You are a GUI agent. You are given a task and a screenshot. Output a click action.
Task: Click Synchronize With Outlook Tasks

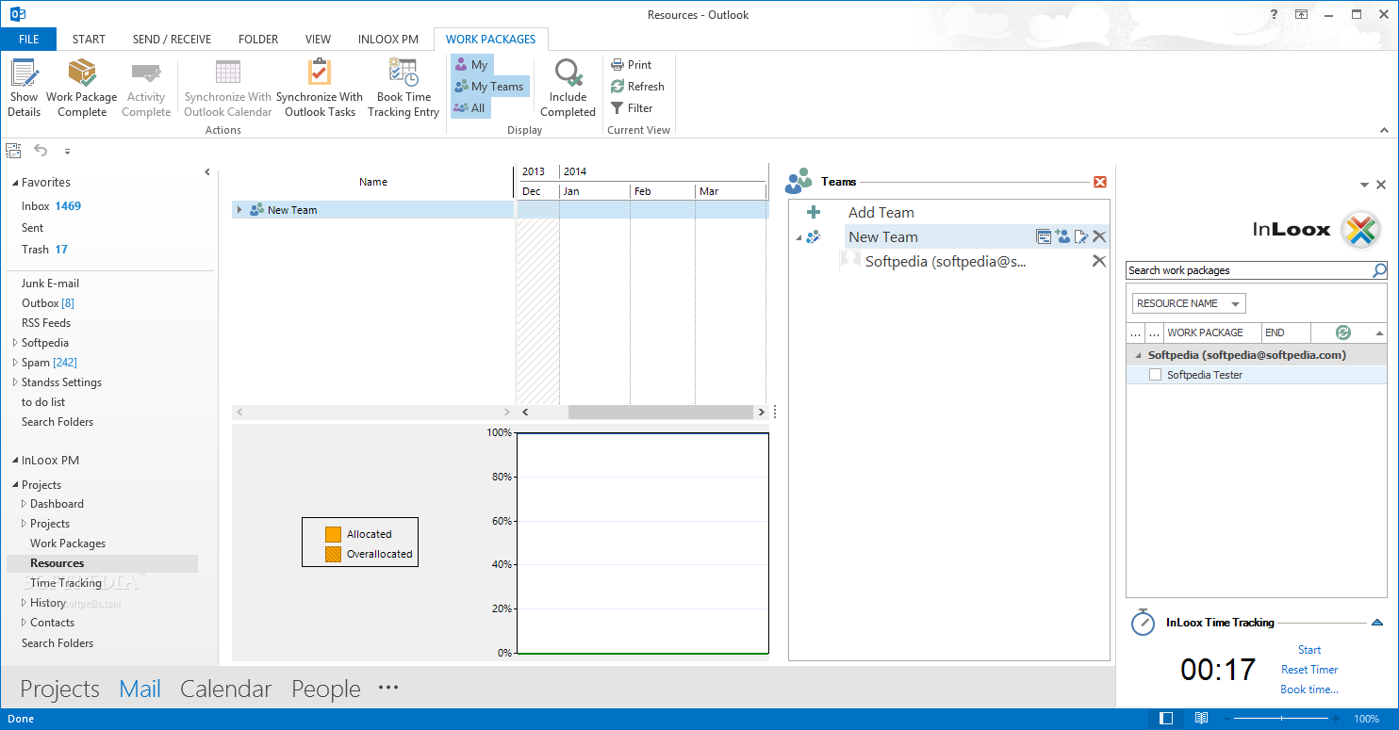click(319, 88)
